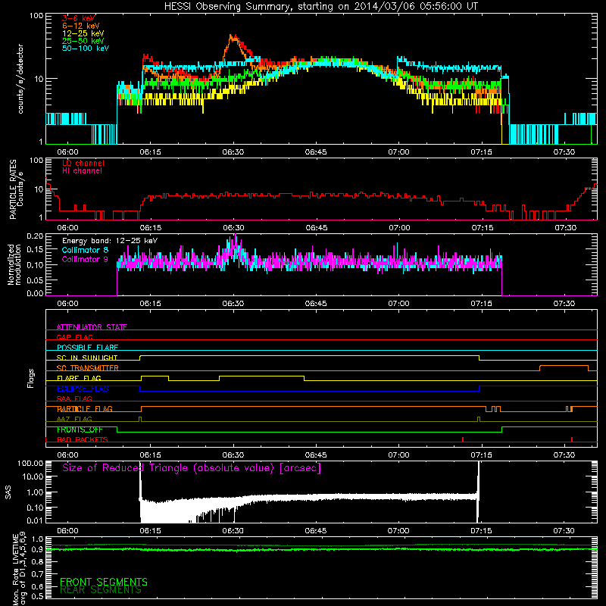Click "07:30" under the Flags panel
606x606 pixels.
(x=564, y=455)
